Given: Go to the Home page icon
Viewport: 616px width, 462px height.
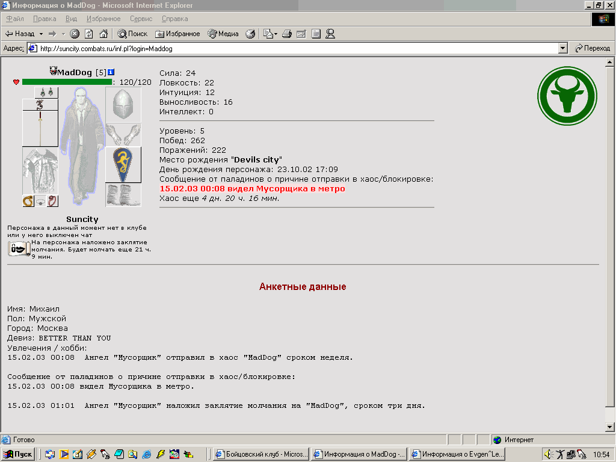Looking at the screenshot, I should click(x=103, y=34).
